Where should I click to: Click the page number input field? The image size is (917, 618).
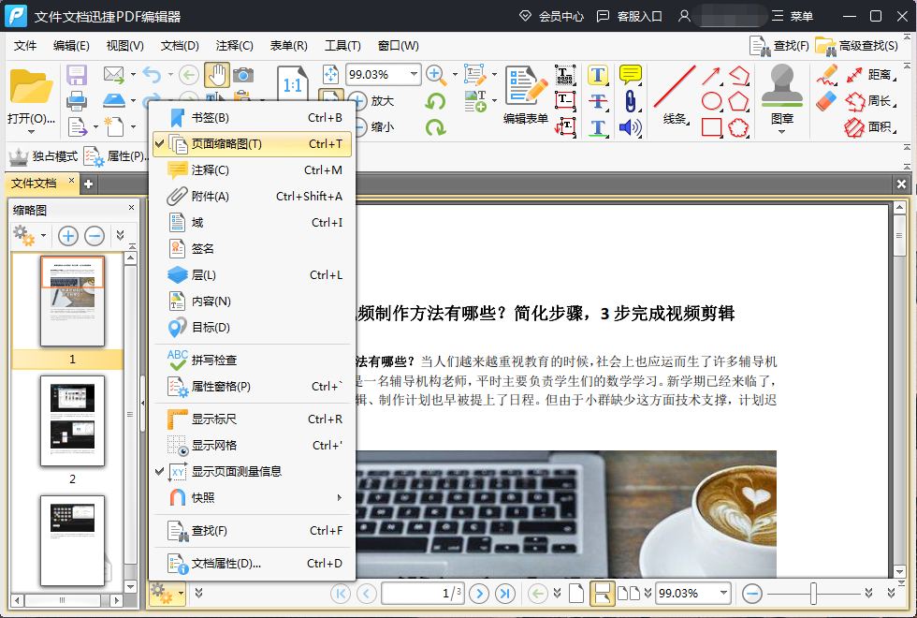[421, 594]
